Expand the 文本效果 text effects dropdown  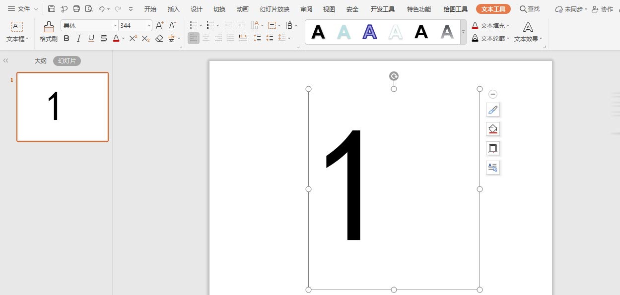point(528,39)
